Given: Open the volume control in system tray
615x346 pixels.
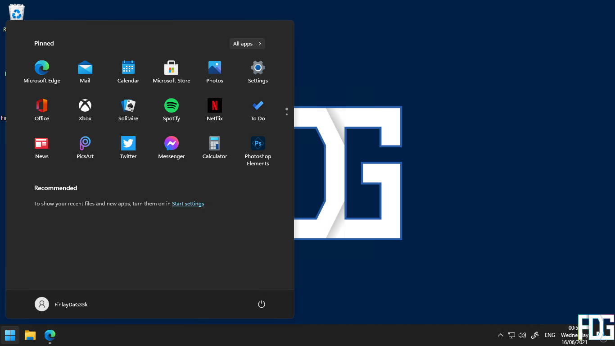Looking at the screenshot, I should point(522,335).
